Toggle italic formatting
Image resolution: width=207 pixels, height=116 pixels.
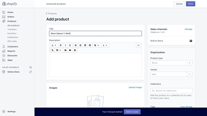pyautogui.click(x=65, y=45)
